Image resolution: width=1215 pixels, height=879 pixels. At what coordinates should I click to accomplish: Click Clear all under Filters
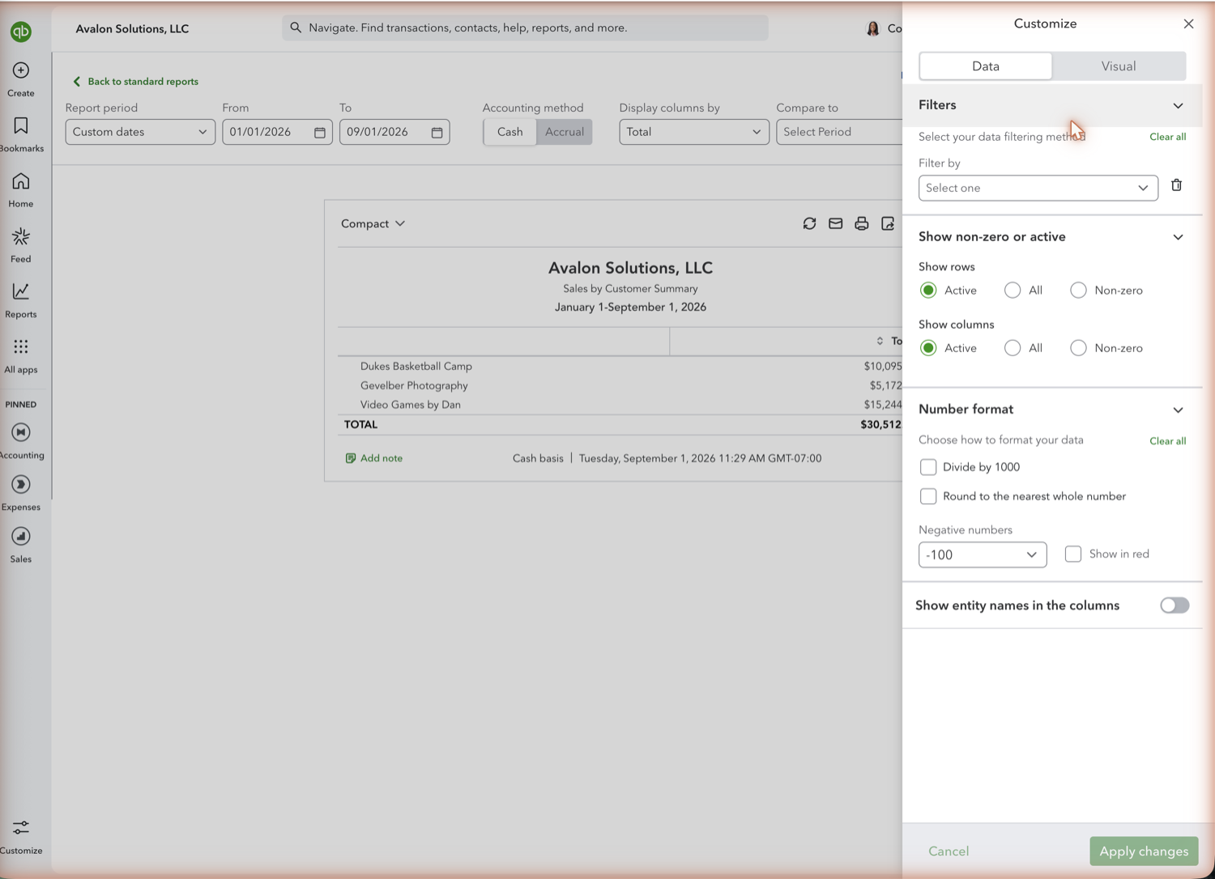pyautogui.click(x=1167, y=137)
